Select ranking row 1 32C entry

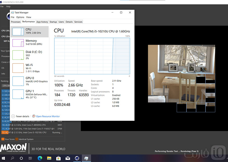pyautogui.click(x=5, y=91)
